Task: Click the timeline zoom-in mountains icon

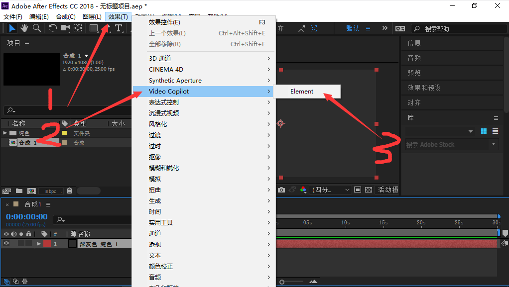Action: click(313, 282)
